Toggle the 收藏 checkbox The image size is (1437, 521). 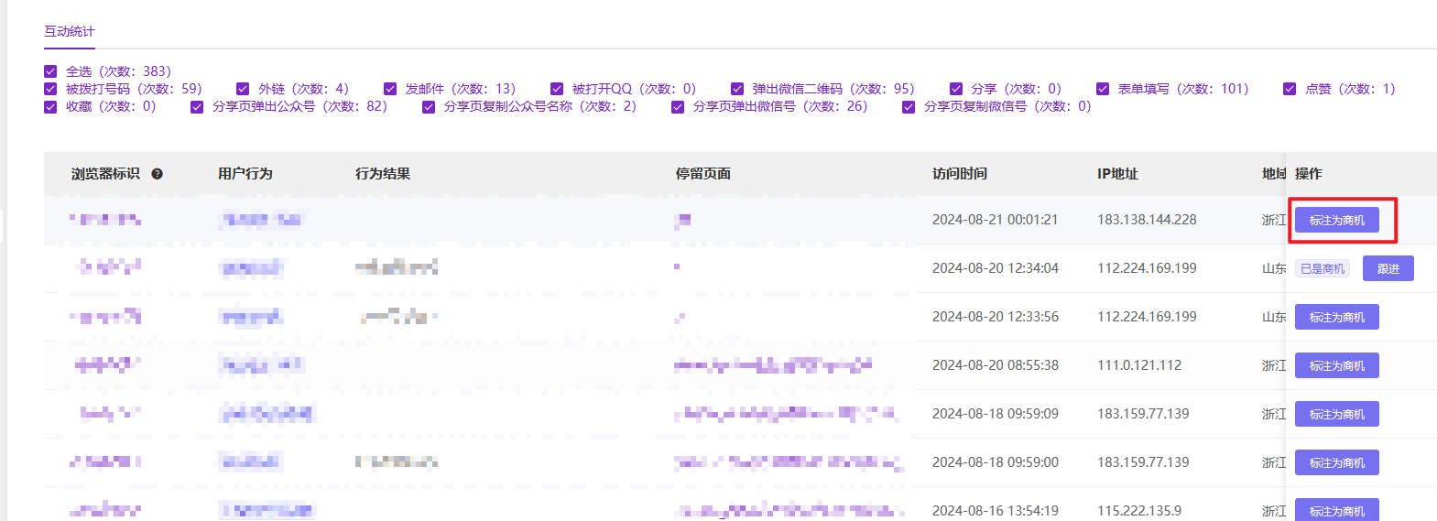(50, 106)
